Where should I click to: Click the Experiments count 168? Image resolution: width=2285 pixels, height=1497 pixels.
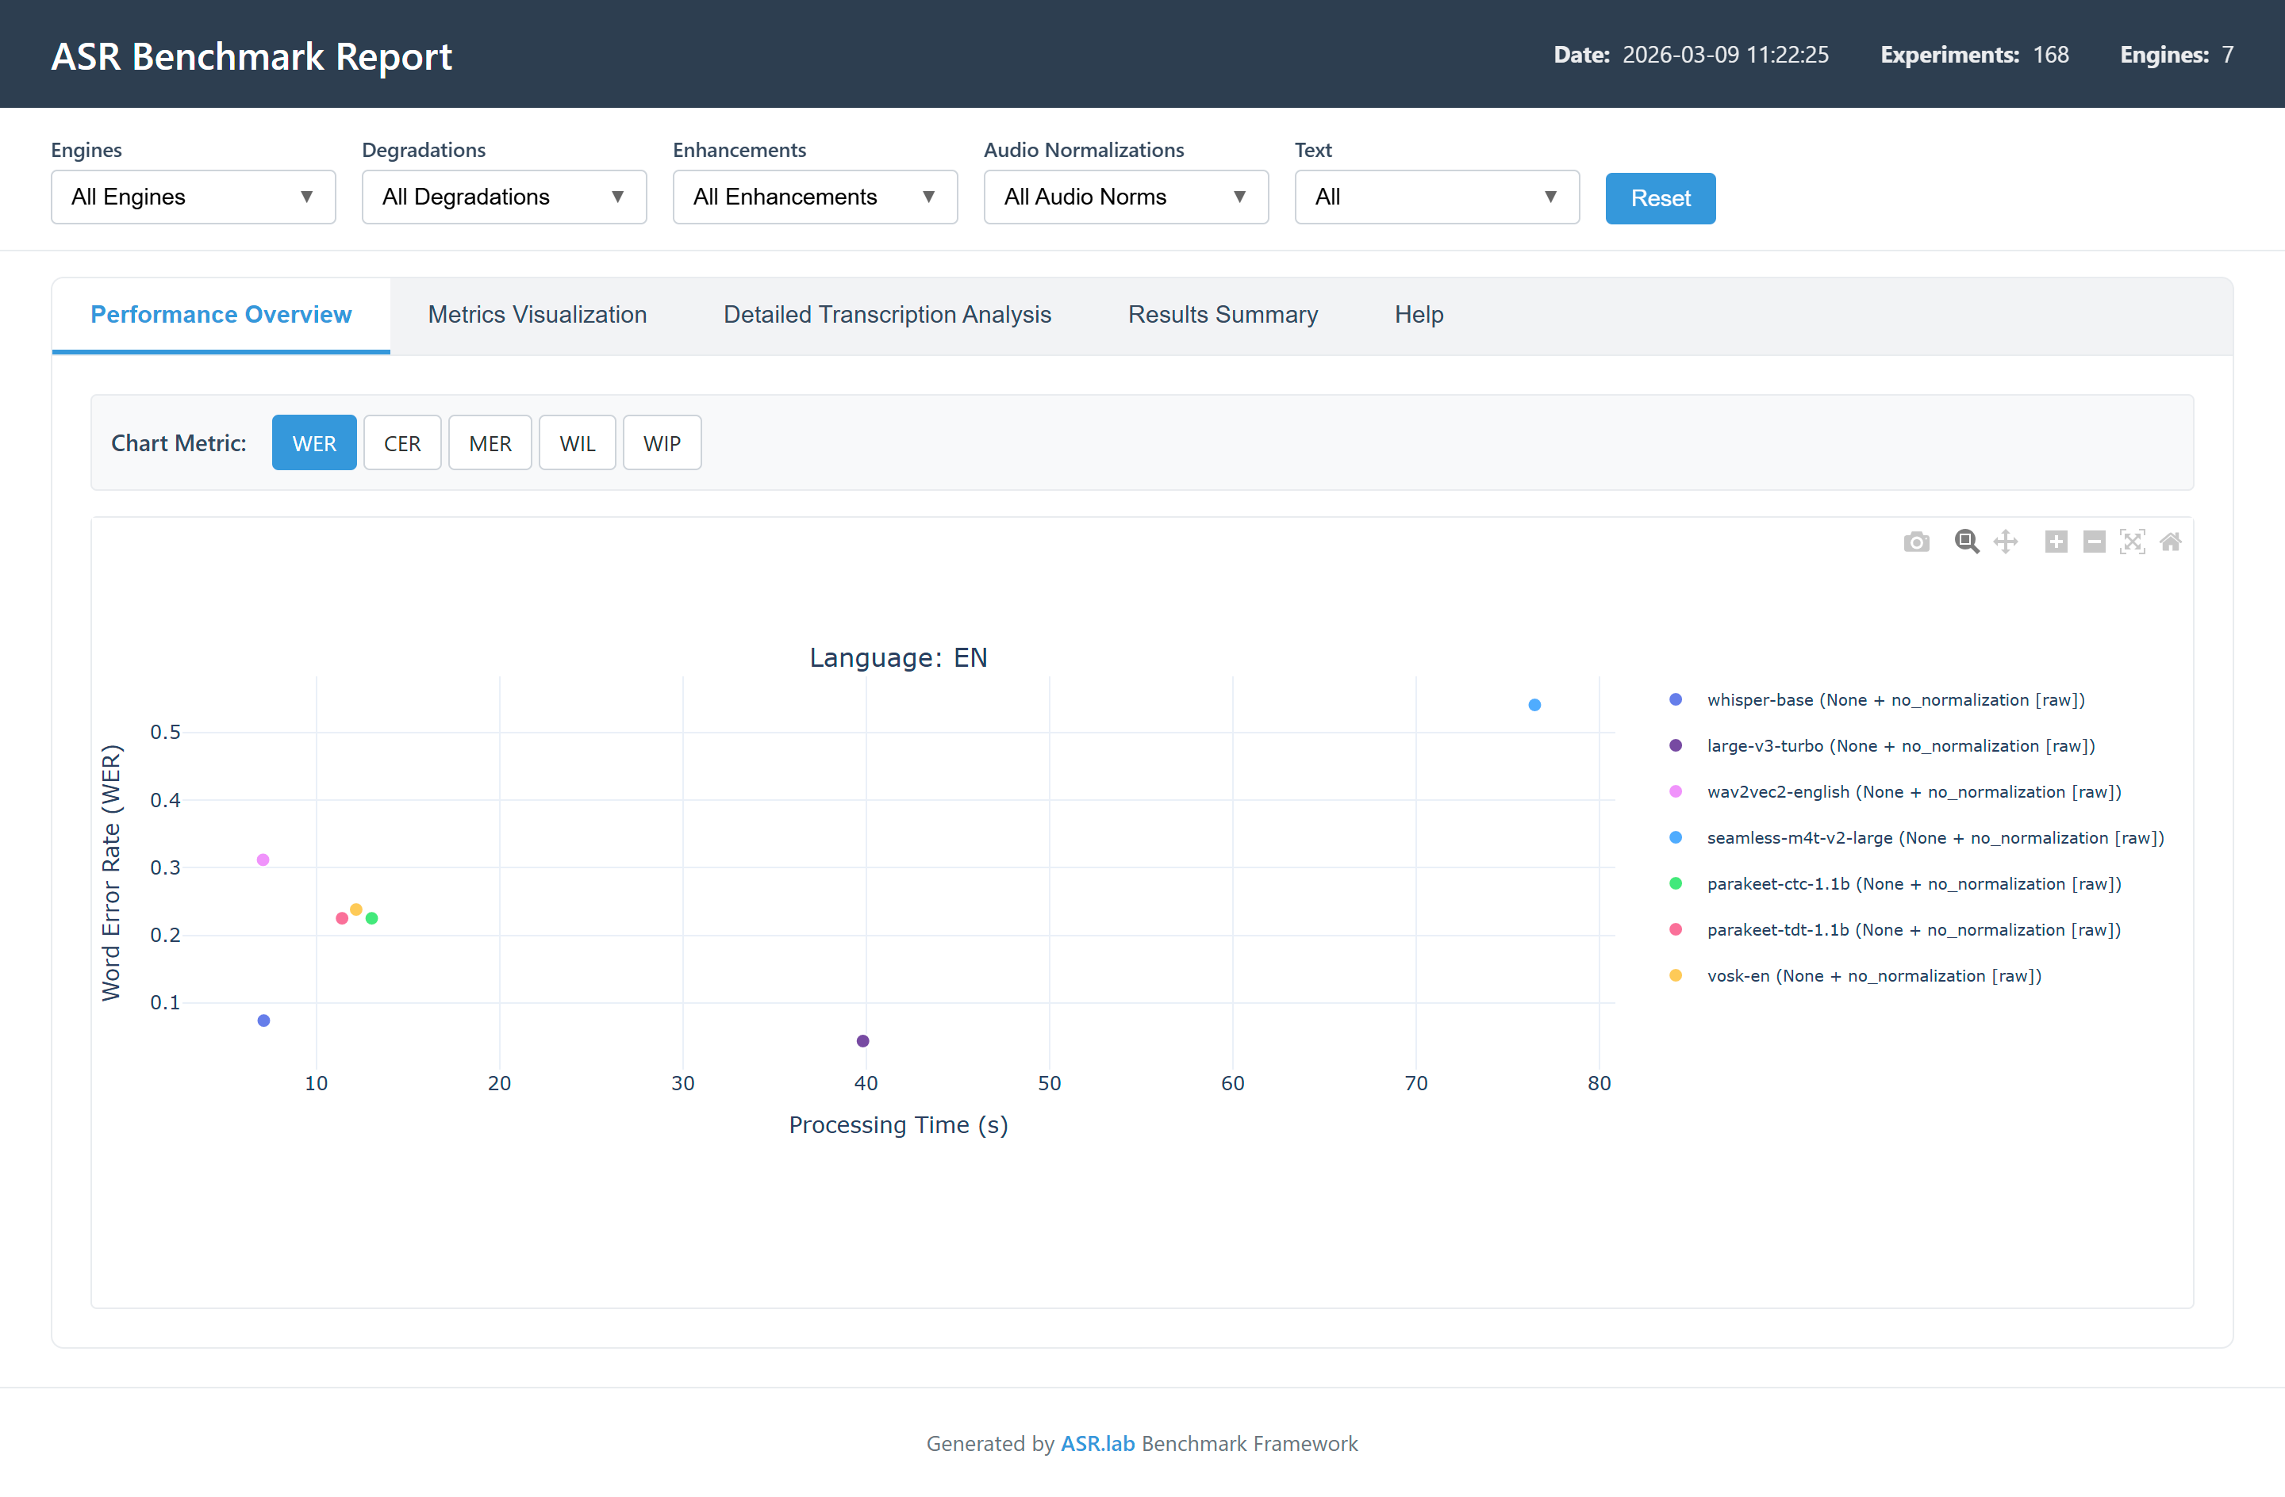(x=2051, y=55)
